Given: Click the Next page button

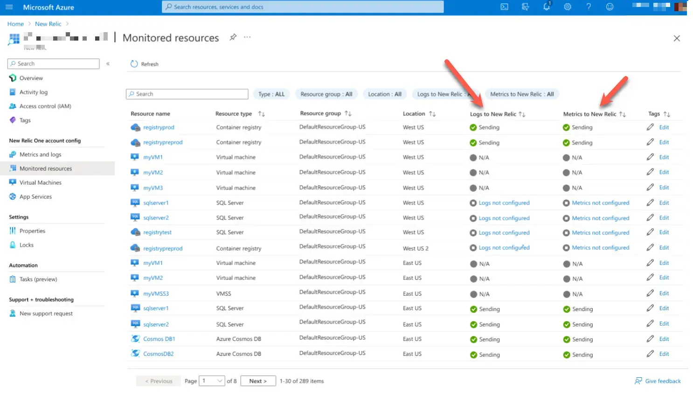Looking at the screenshot, I should [258, 381].
